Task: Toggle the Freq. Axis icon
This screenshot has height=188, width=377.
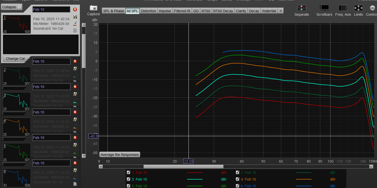Action: click(343, 8)
